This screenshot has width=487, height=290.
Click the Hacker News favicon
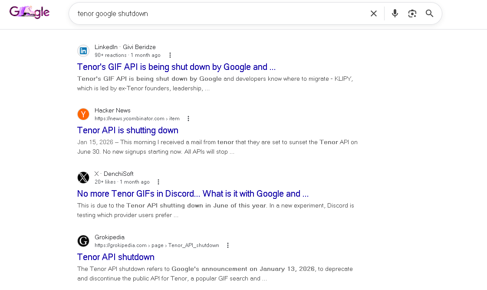pos(83,114)
